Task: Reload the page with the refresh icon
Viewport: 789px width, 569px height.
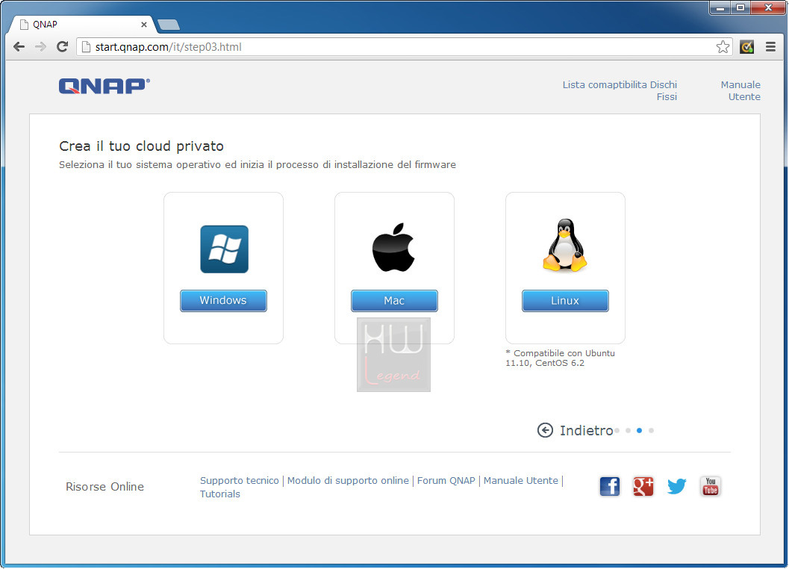Action: pos(63,47)
